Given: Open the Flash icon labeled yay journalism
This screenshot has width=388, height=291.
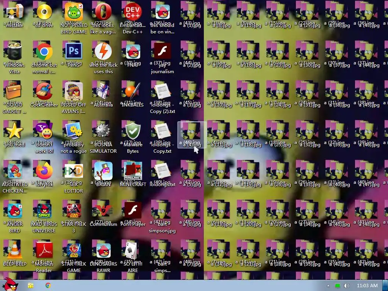Looking at the screenshot, I should coord(162,51).
